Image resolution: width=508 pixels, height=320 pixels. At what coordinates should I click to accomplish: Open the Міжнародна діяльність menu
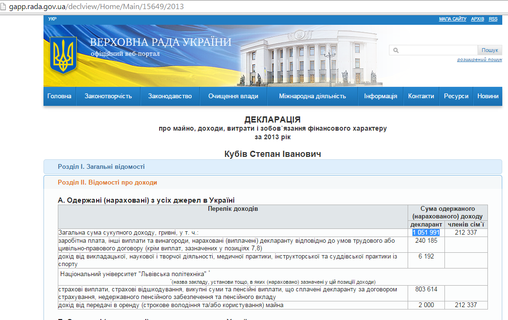coord(313,96)
